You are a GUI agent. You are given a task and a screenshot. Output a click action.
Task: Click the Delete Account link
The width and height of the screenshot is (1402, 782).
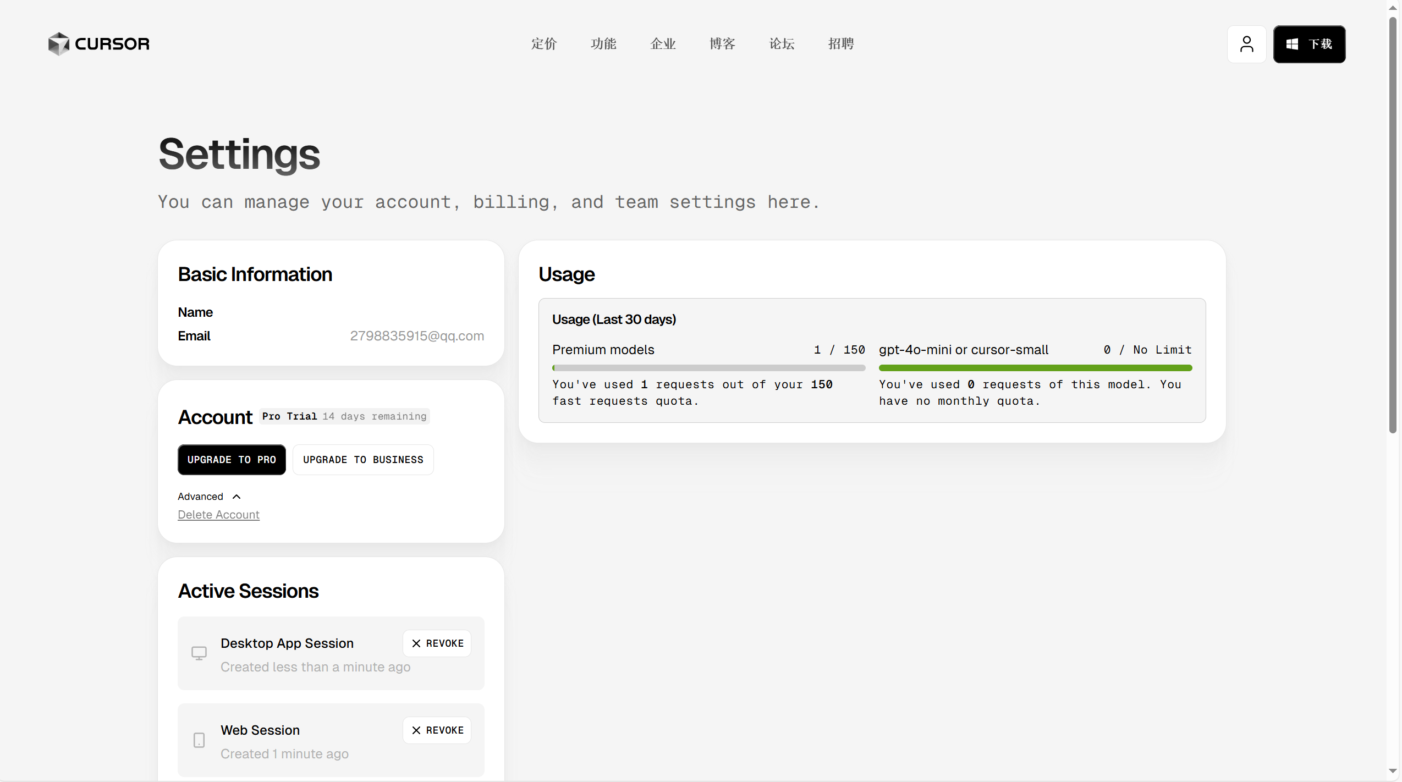pyautogui.click(x=218, y=515)
